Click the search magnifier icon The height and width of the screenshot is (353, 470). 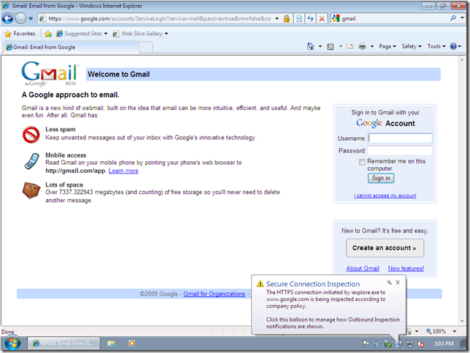pyautogui.click(x=453, y=18)
